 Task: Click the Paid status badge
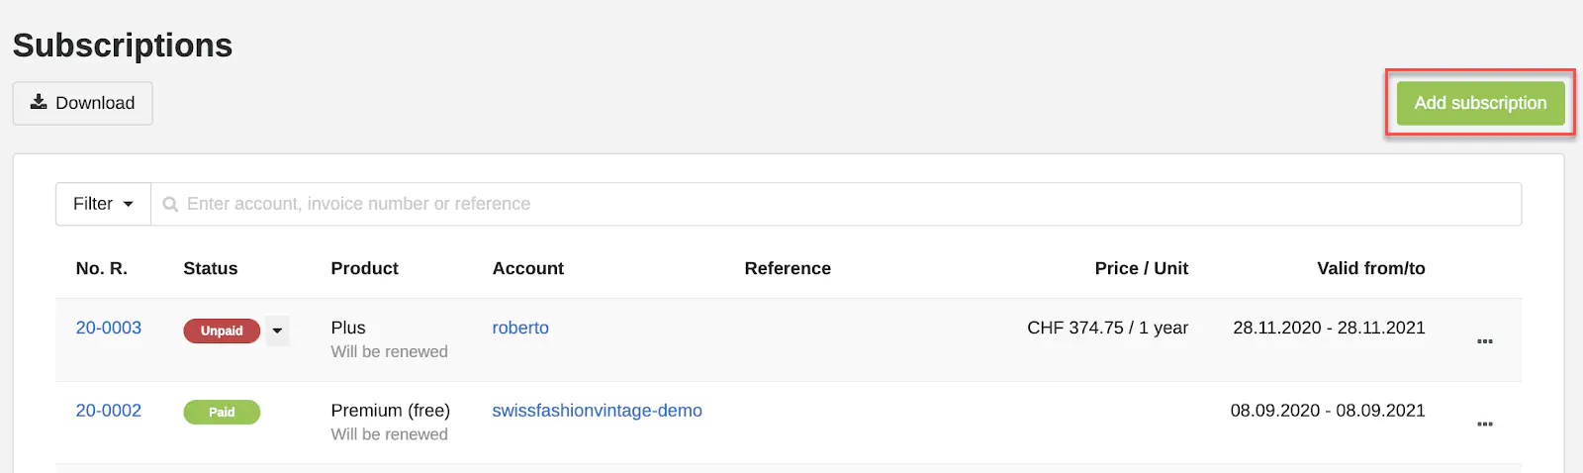click(222, 412)
